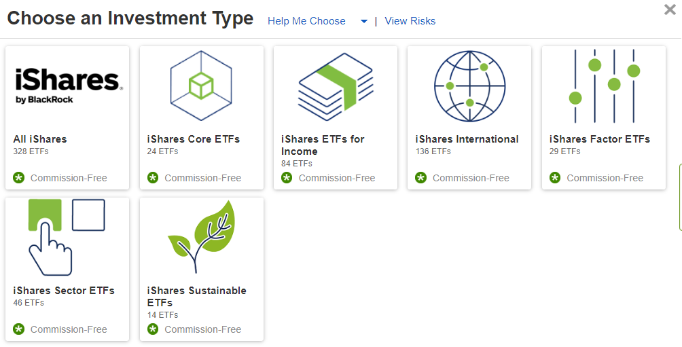Select the iShares Core ETFs title
Screen dimensions: 682x347
(194, 139)
